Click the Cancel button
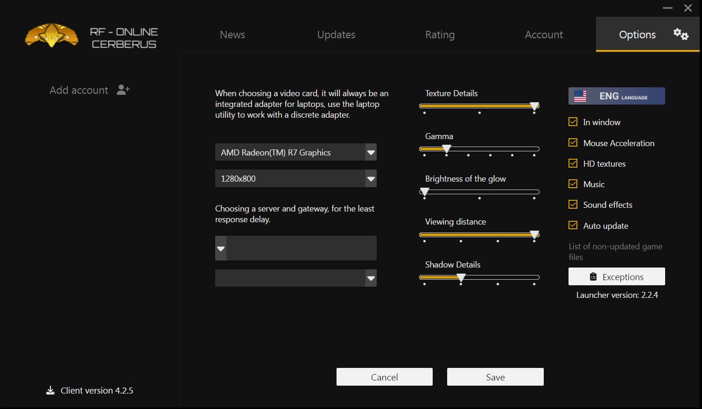The width and height of the screenshot is (702, 409). click(x=385, y=377)
